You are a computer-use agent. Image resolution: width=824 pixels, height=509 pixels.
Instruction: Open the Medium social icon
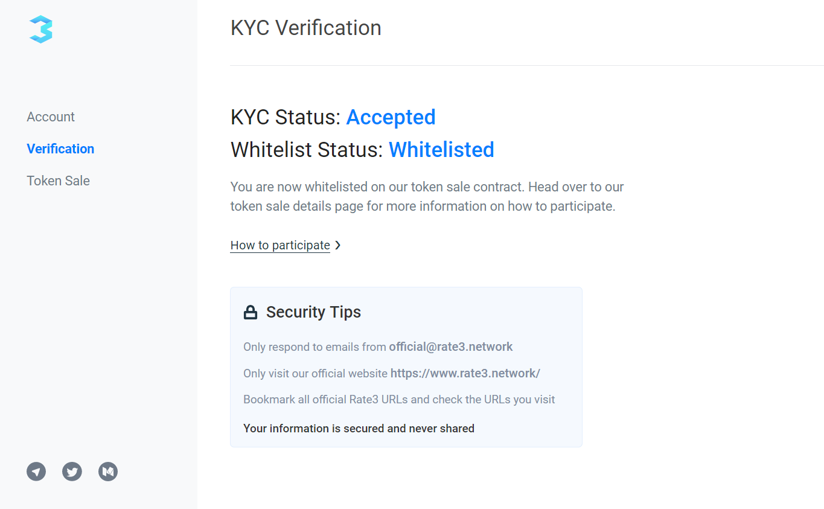click(108, 472)
